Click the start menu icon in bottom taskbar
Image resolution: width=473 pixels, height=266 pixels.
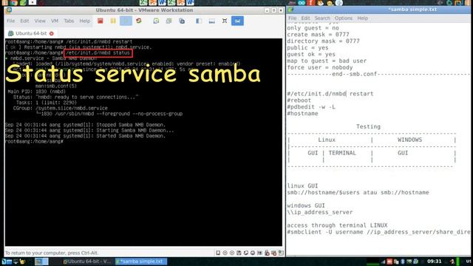click(x=4, y=262)
